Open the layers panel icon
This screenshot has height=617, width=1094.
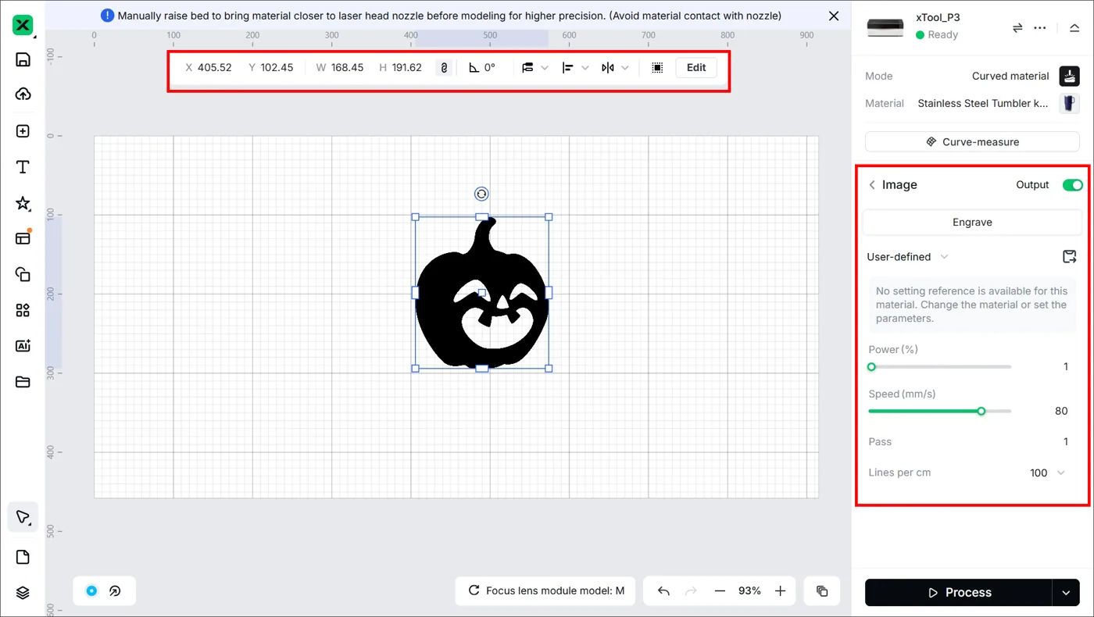pyautogui.click(x=23, y=593)
